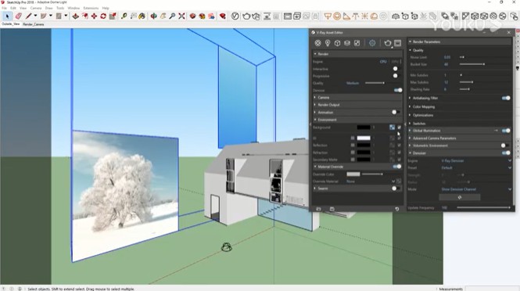Open the Lights tab in Asset Editor
The height and width of the screenshot is (291, 520).
[x=328, y=43]
